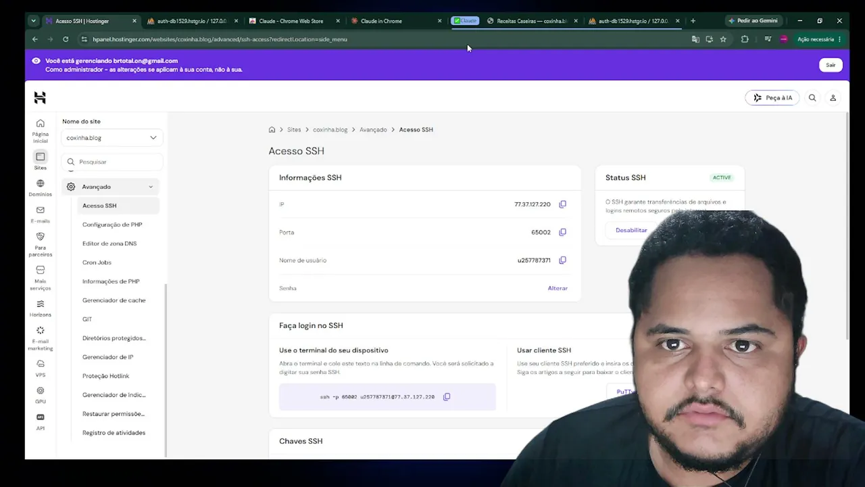This screenshot has width=865, height=487.
Task: Select Configuração de PHP in the menu
Action: pyautogui.click(x=112, y=225)
